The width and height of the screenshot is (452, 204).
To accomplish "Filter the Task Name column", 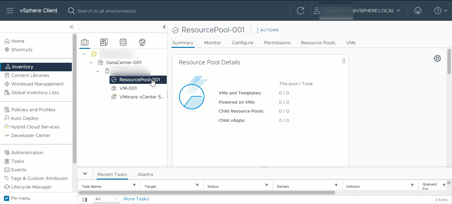I will pyautogui.click(x=134, y=186).
